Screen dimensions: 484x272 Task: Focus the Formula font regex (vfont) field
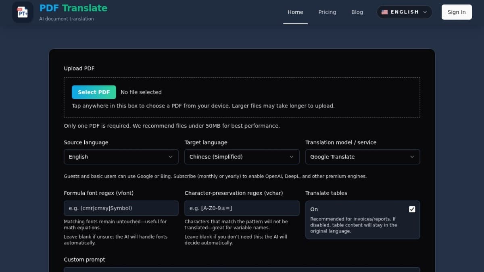(121, 208)
